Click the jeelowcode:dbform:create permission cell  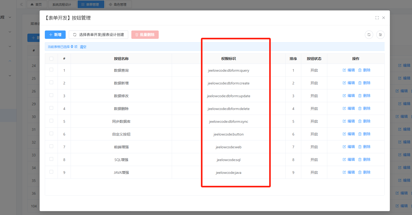229,83
